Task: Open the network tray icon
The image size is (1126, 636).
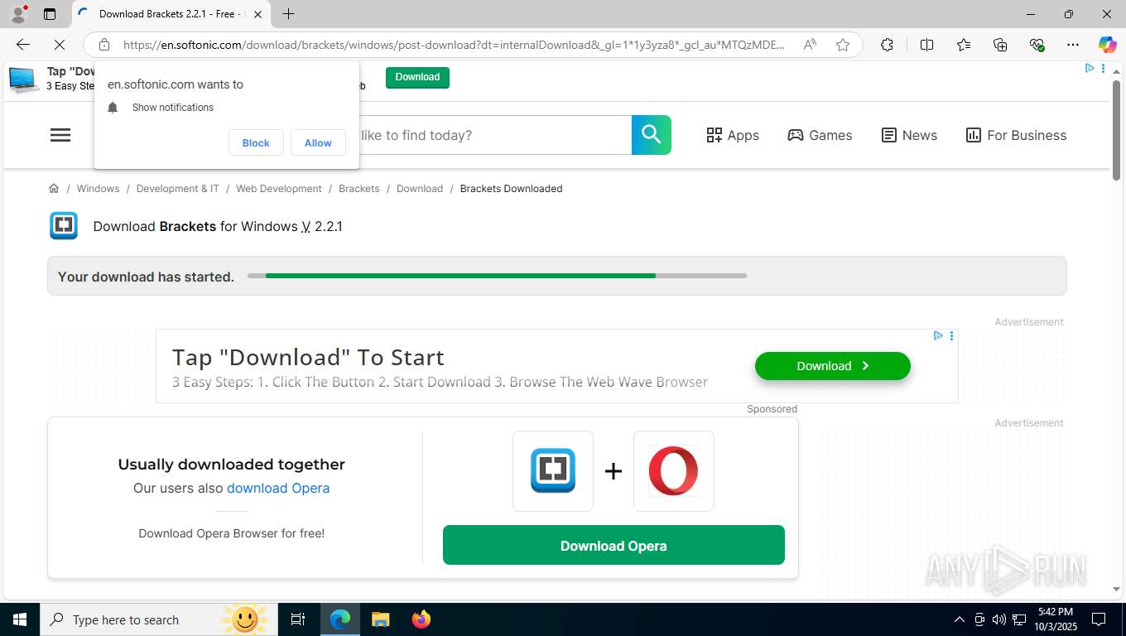Action: (1019, 619)
